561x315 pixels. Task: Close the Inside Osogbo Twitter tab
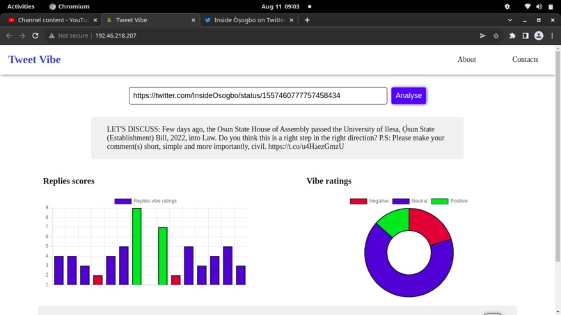292,20
